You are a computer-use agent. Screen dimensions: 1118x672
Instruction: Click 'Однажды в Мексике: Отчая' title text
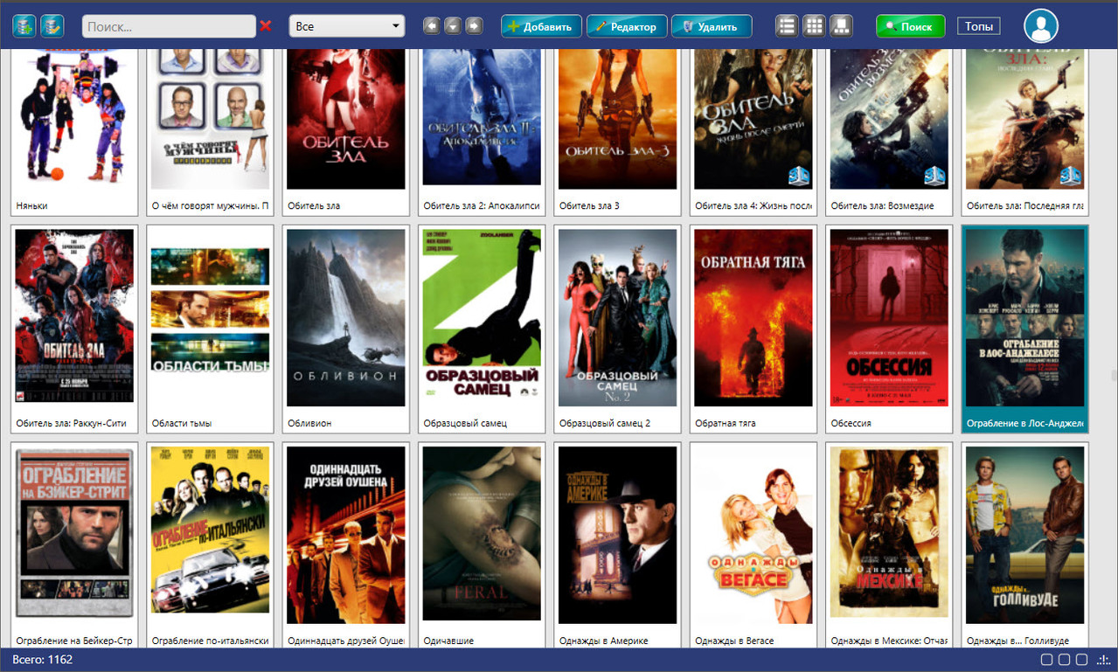pyautogui.click(x=889, y=641)
